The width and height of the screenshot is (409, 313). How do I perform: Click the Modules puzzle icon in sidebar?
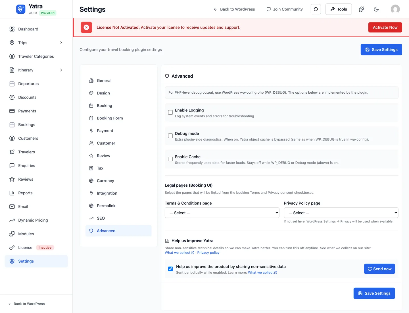click(x=12, y=234)
